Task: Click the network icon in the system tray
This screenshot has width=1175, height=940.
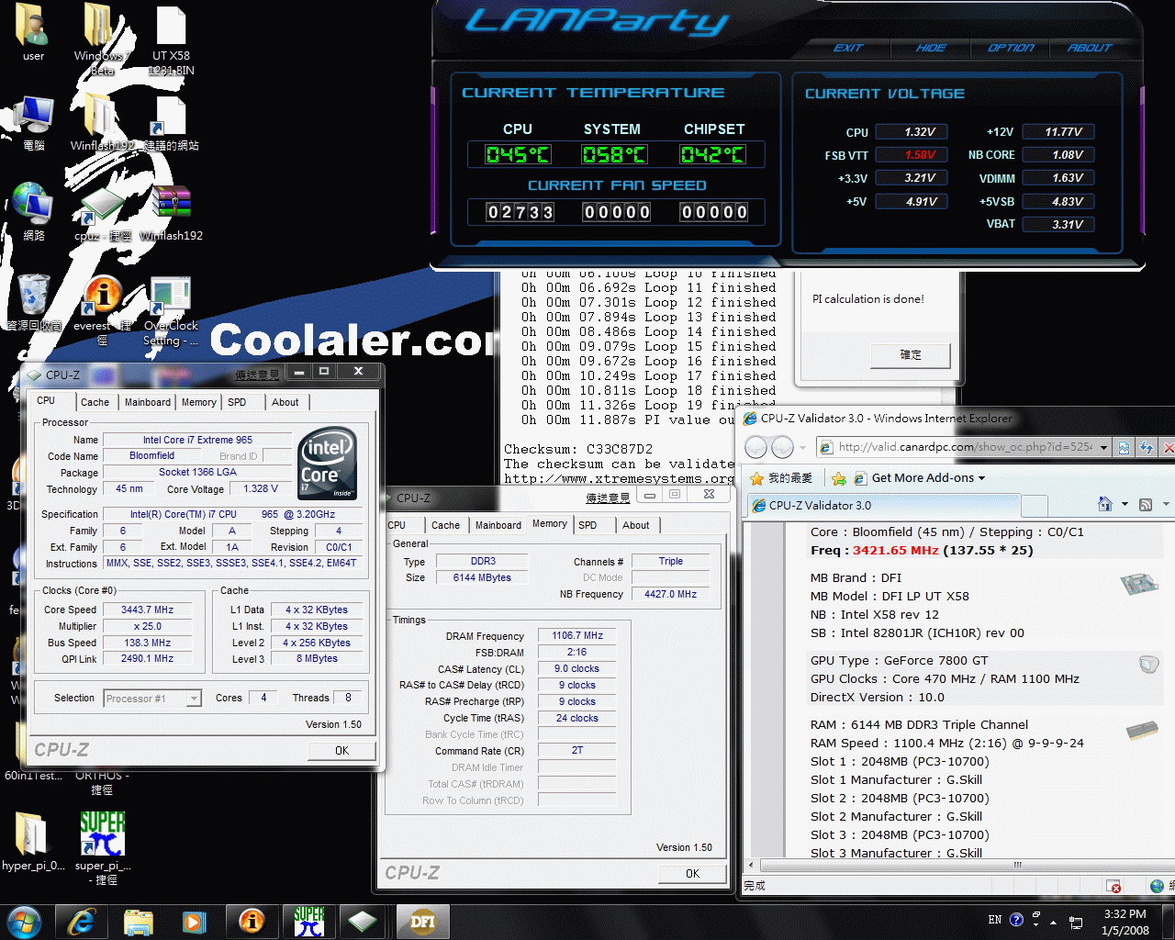Action: click(x=1076, y=922)
